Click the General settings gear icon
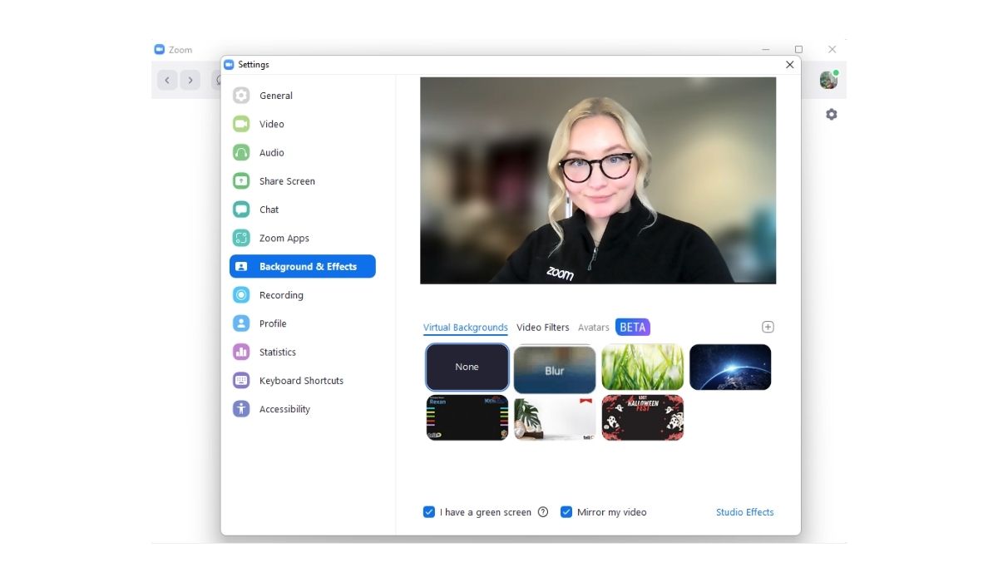This screenshot has width=998, height=582. pos(241,96)
